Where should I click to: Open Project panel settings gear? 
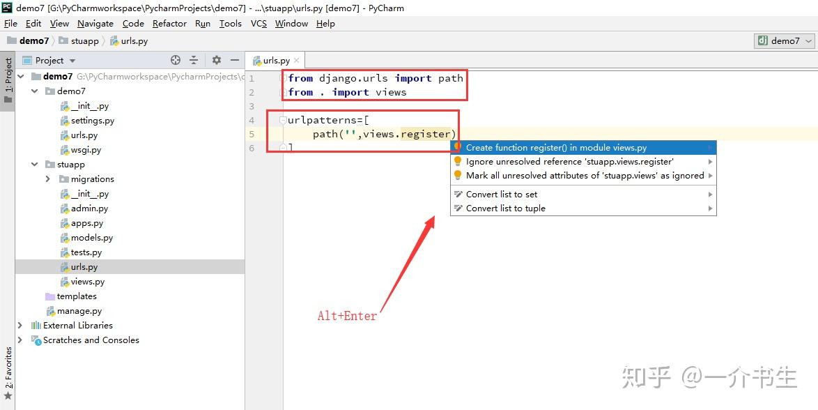(x=217, y=60)
